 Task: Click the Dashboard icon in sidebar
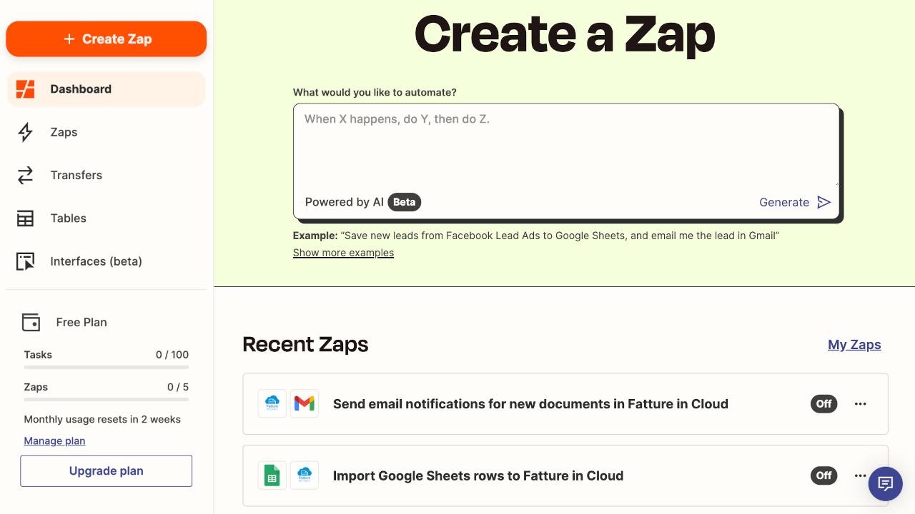click(26, 89)
